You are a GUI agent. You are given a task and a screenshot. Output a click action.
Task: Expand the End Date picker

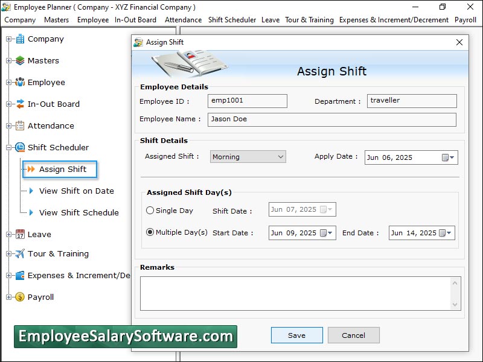[449, 232]
